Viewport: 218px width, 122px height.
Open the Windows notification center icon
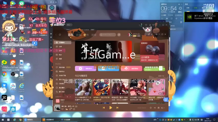pos(214,120)
